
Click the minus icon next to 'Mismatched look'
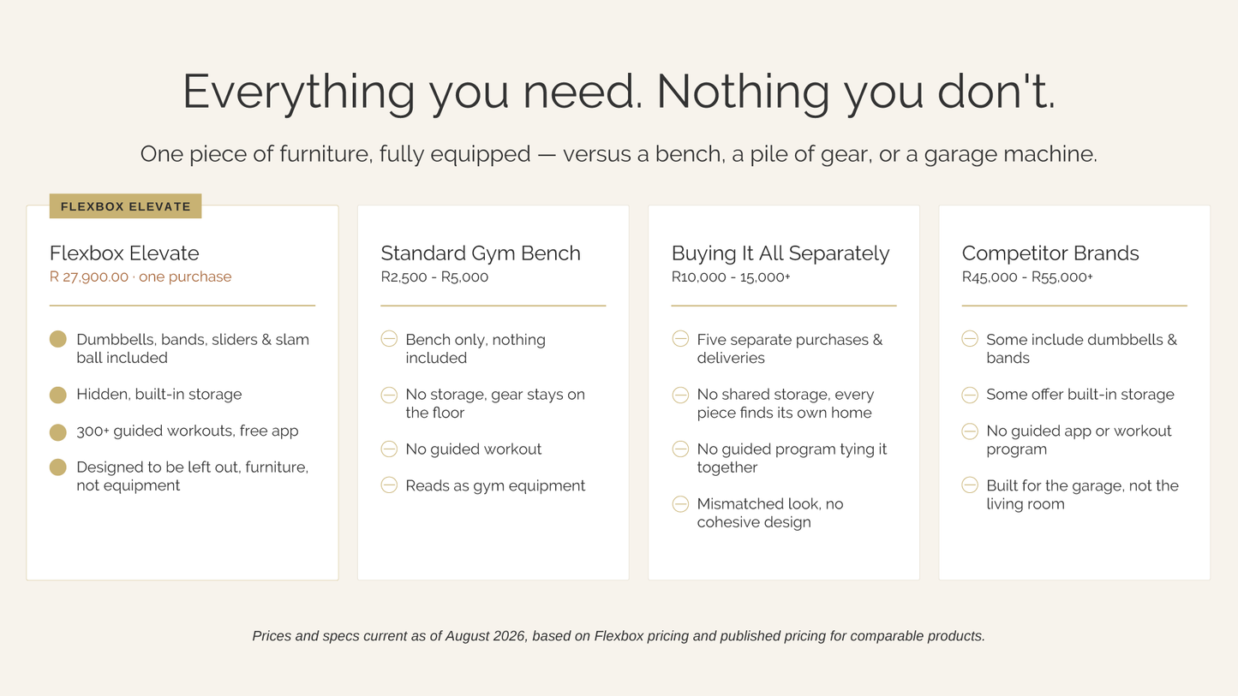[x=680, y=503]
